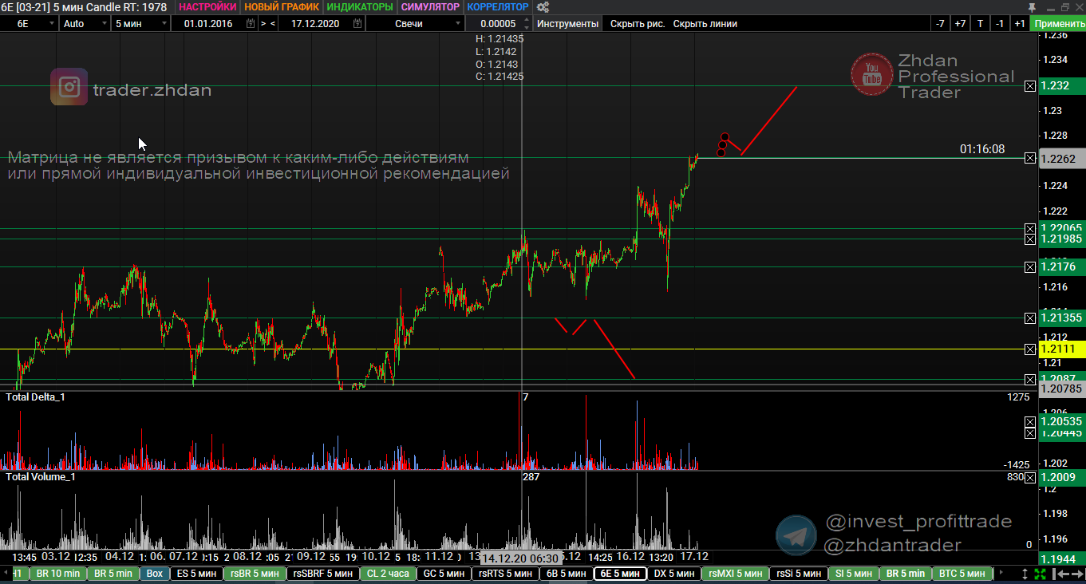Viewport: 1086px width, 584px height.
Task: Open the gears settings icon
Action: point(543,7)
